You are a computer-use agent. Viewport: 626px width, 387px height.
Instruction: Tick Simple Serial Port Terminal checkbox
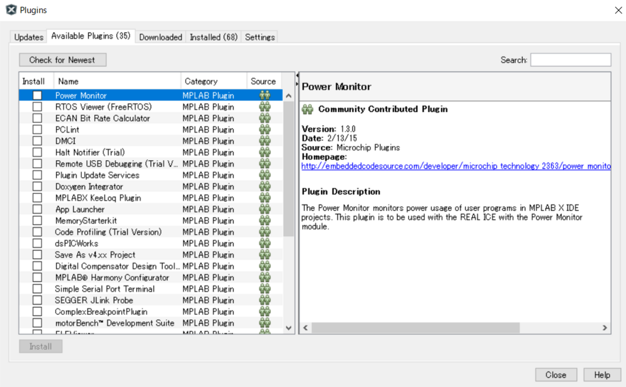pos(37,289)
